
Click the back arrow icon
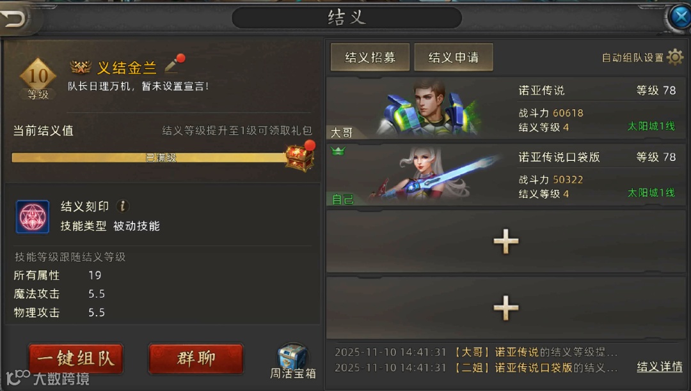pyautogui.click(x=14, y=18)
